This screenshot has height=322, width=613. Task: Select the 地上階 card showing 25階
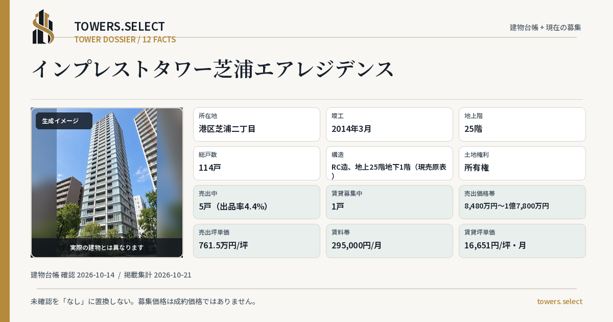522,124
